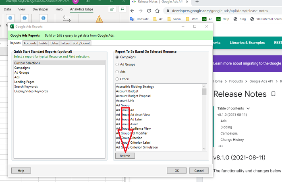Click the Home breadcrumb link
The width and height of the screenshot is (282, 182).
pos(218,81)
